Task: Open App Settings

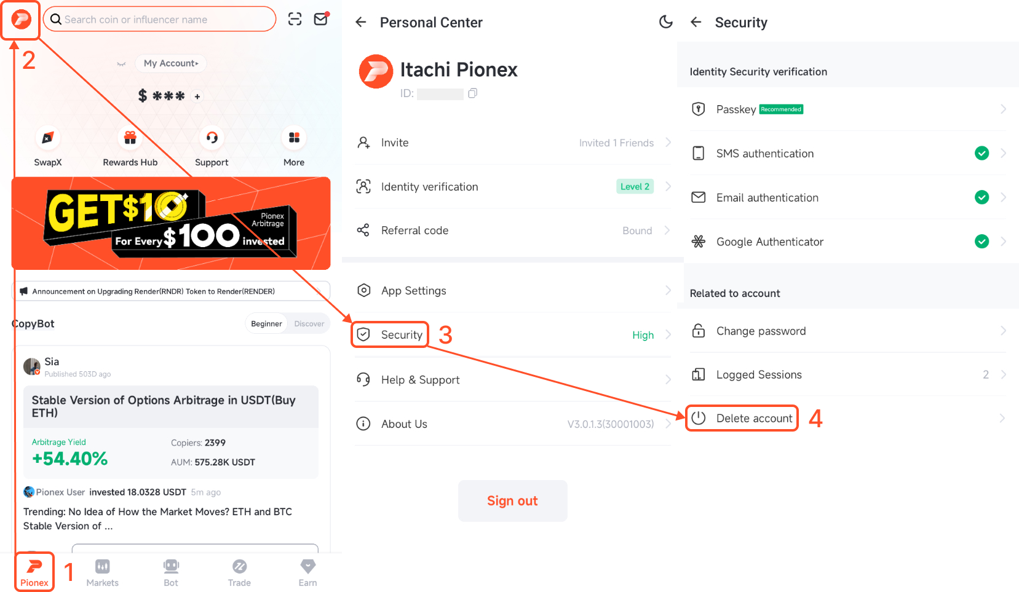Action: tap(513, 291)
